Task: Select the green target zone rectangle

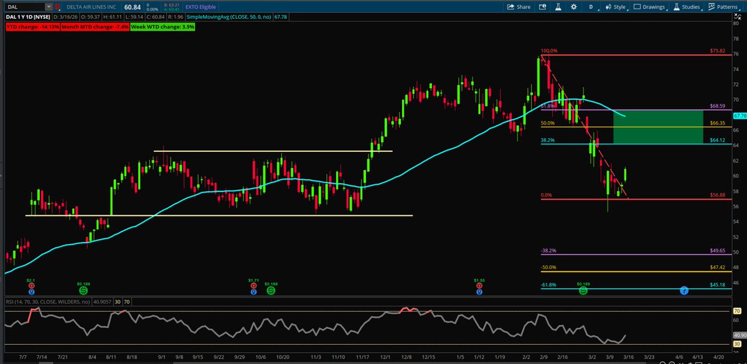Action: click(x=658, y=127)
